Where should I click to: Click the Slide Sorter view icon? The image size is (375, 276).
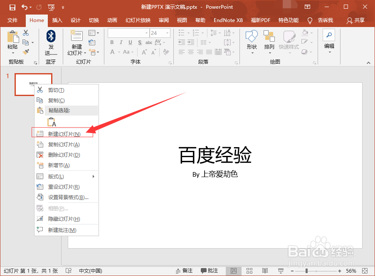(249, 271)
